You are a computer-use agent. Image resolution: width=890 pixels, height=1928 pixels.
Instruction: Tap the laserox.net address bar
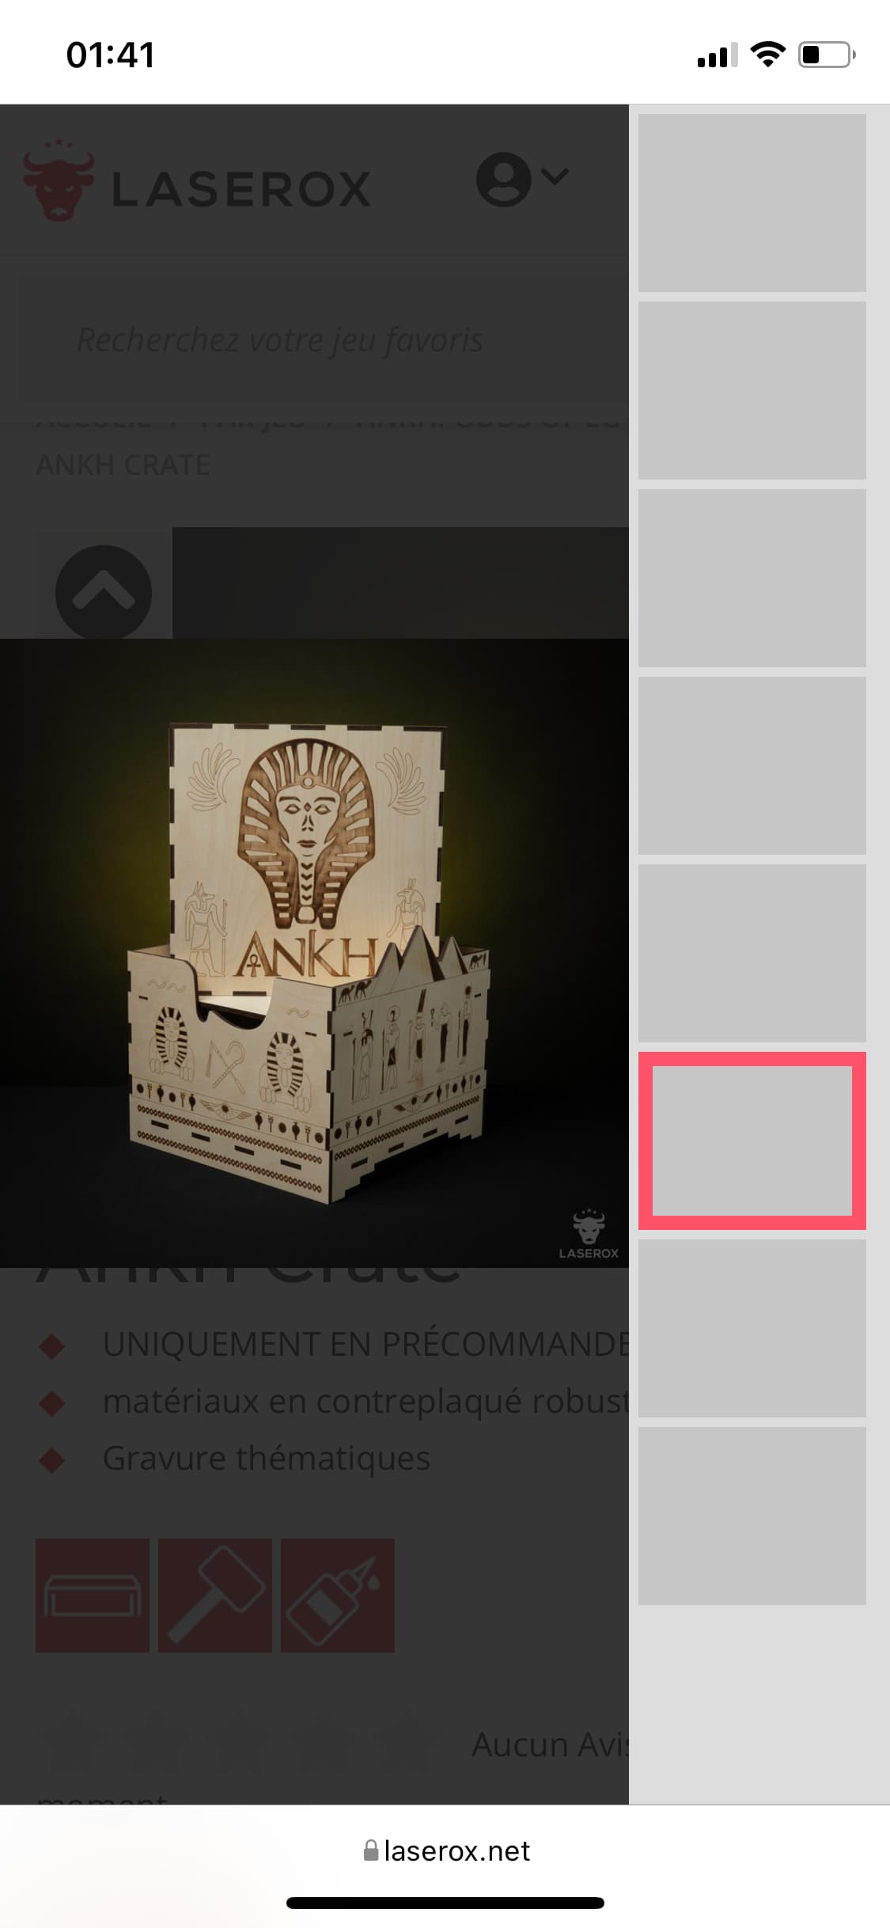point(445,1850)
